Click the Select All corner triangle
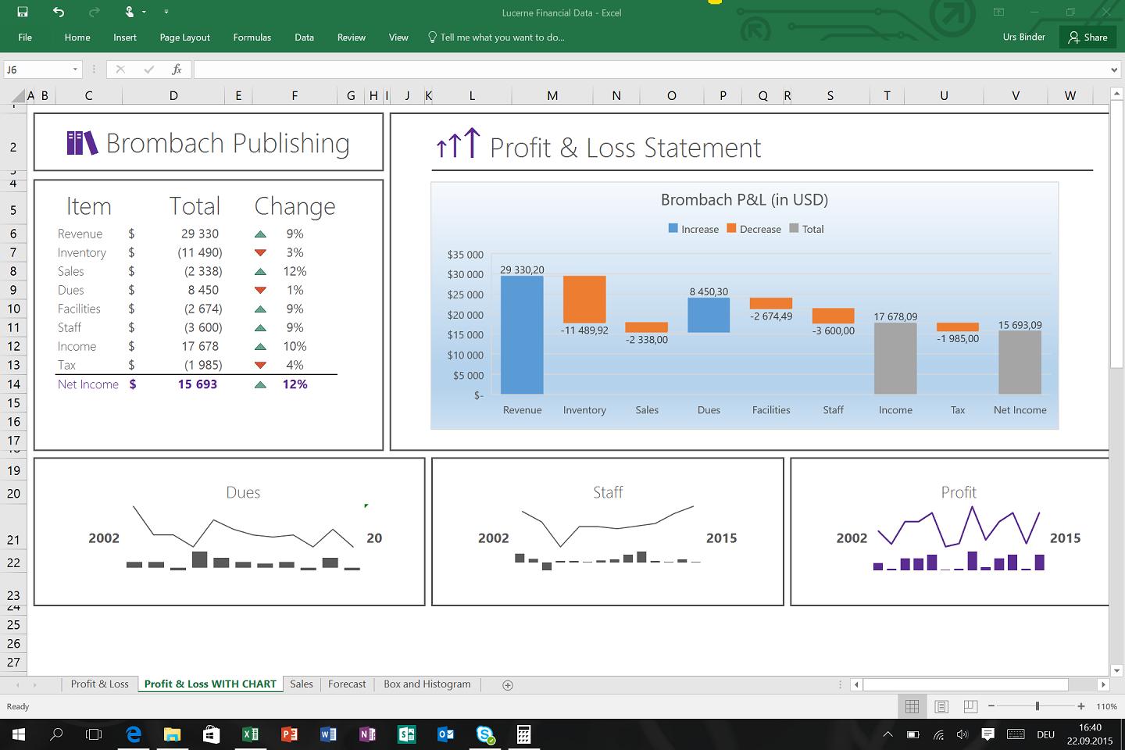 [x=19, y=96]
